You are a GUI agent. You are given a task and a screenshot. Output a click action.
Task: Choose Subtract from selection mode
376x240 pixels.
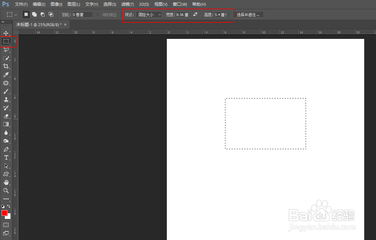[x=43, y=14]
